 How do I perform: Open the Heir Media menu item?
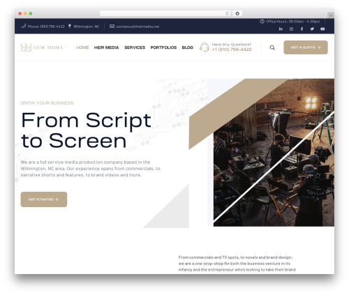(x=106, y=47)
